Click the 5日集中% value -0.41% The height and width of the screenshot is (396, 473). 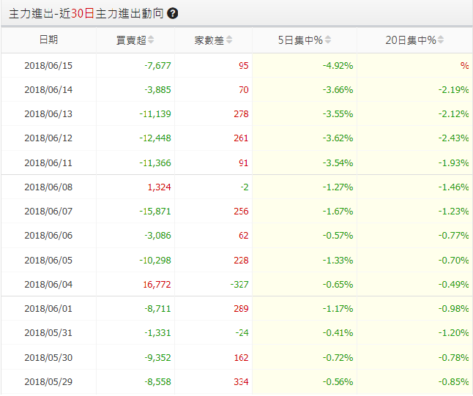tap(338, 332)
